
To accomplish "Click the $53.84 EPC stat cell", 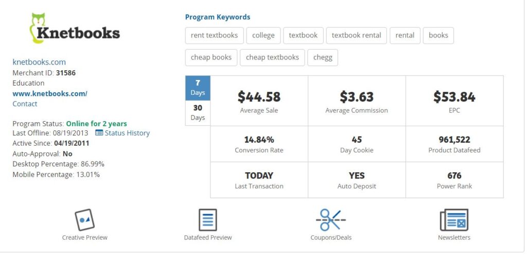I will pos(454,101).
